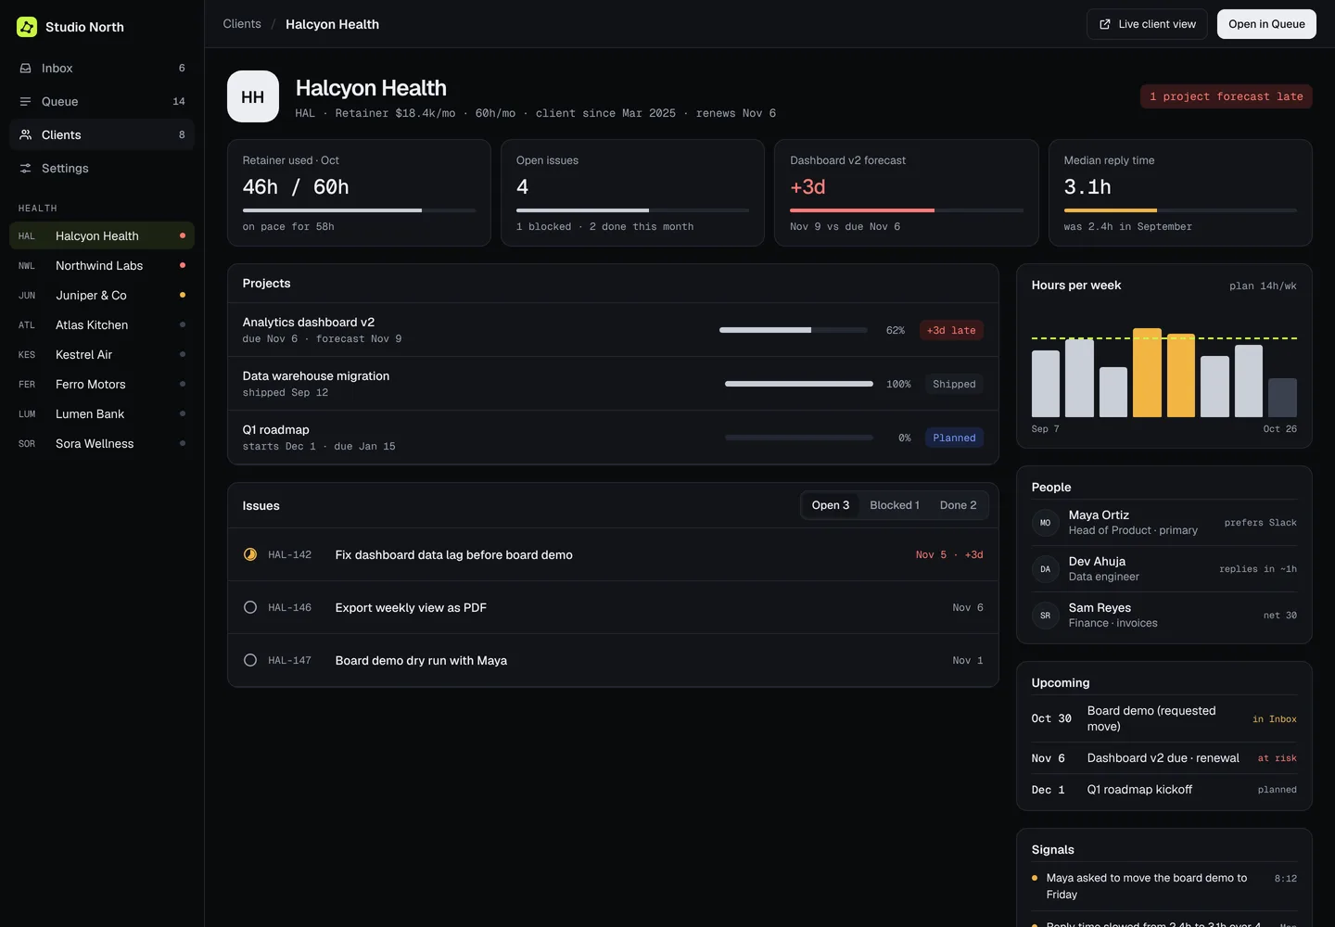Click the Analytics dashboard v2 progress bar
Image resolution: width=1335 pixels, height=927 pixels.
(794, 330)
